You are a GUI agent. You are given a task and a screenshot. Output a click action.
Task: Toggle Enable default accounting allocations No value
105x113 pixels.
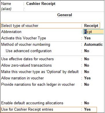point(86,103)
